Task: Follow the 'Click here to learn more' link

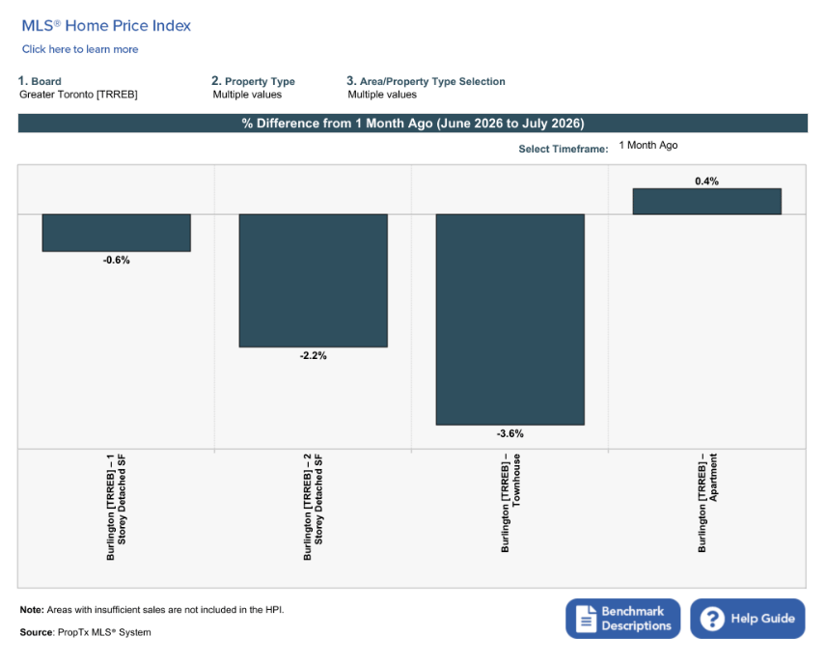Action: click(x=80, y=49)
